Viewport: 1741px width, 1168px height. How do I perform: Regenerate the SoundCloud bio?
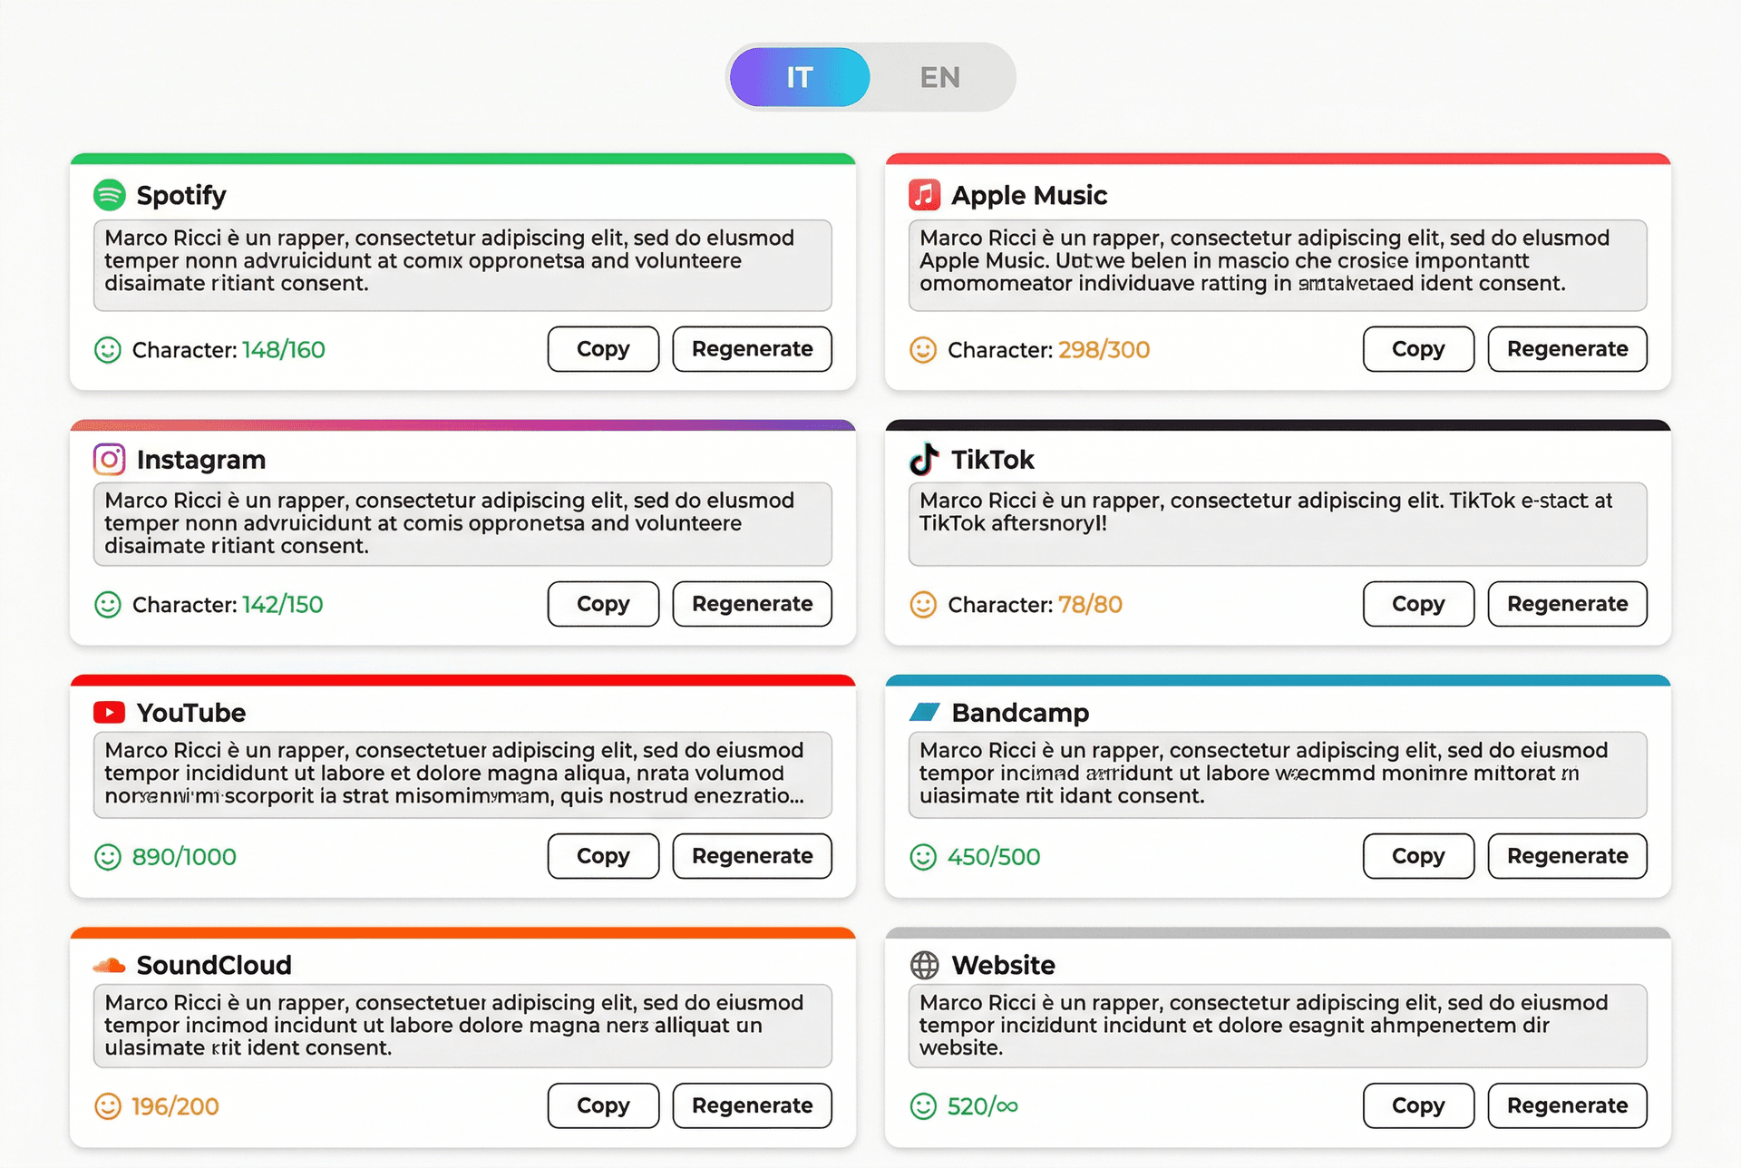752,1105
